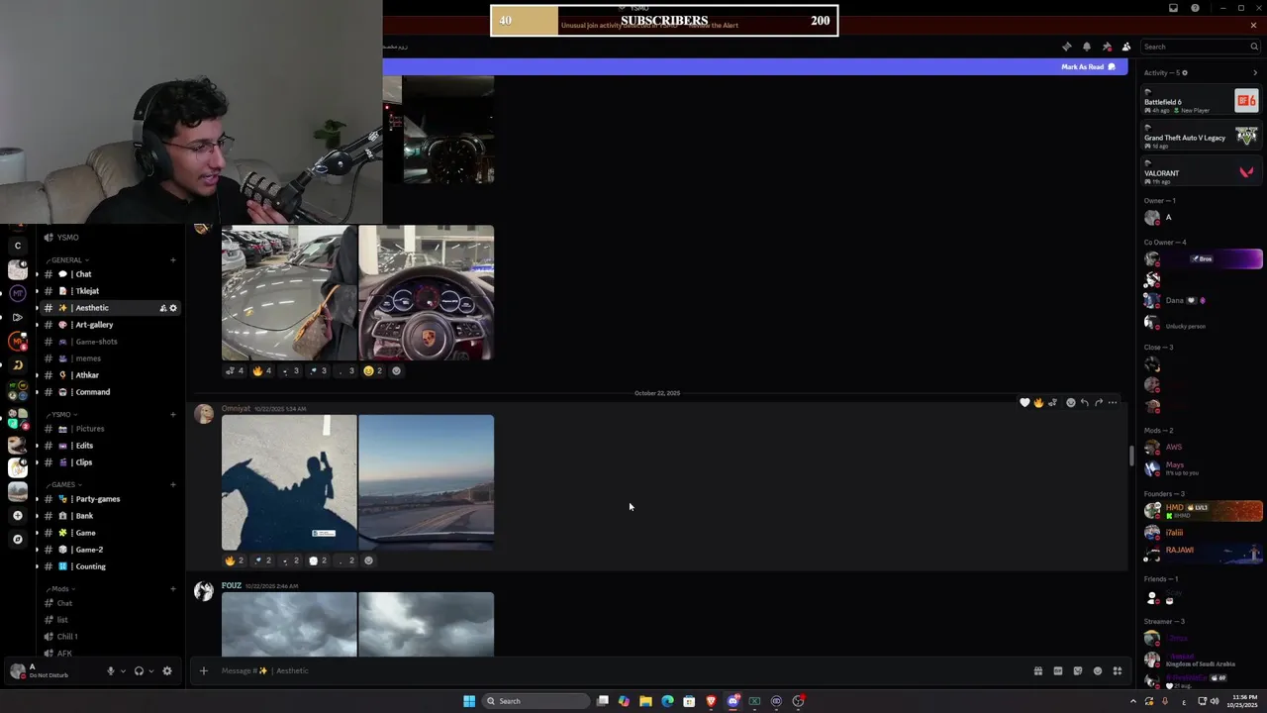Open the gift icon in message bar
Viewport: 1267px width, 713px height.
coord(1037,670)
